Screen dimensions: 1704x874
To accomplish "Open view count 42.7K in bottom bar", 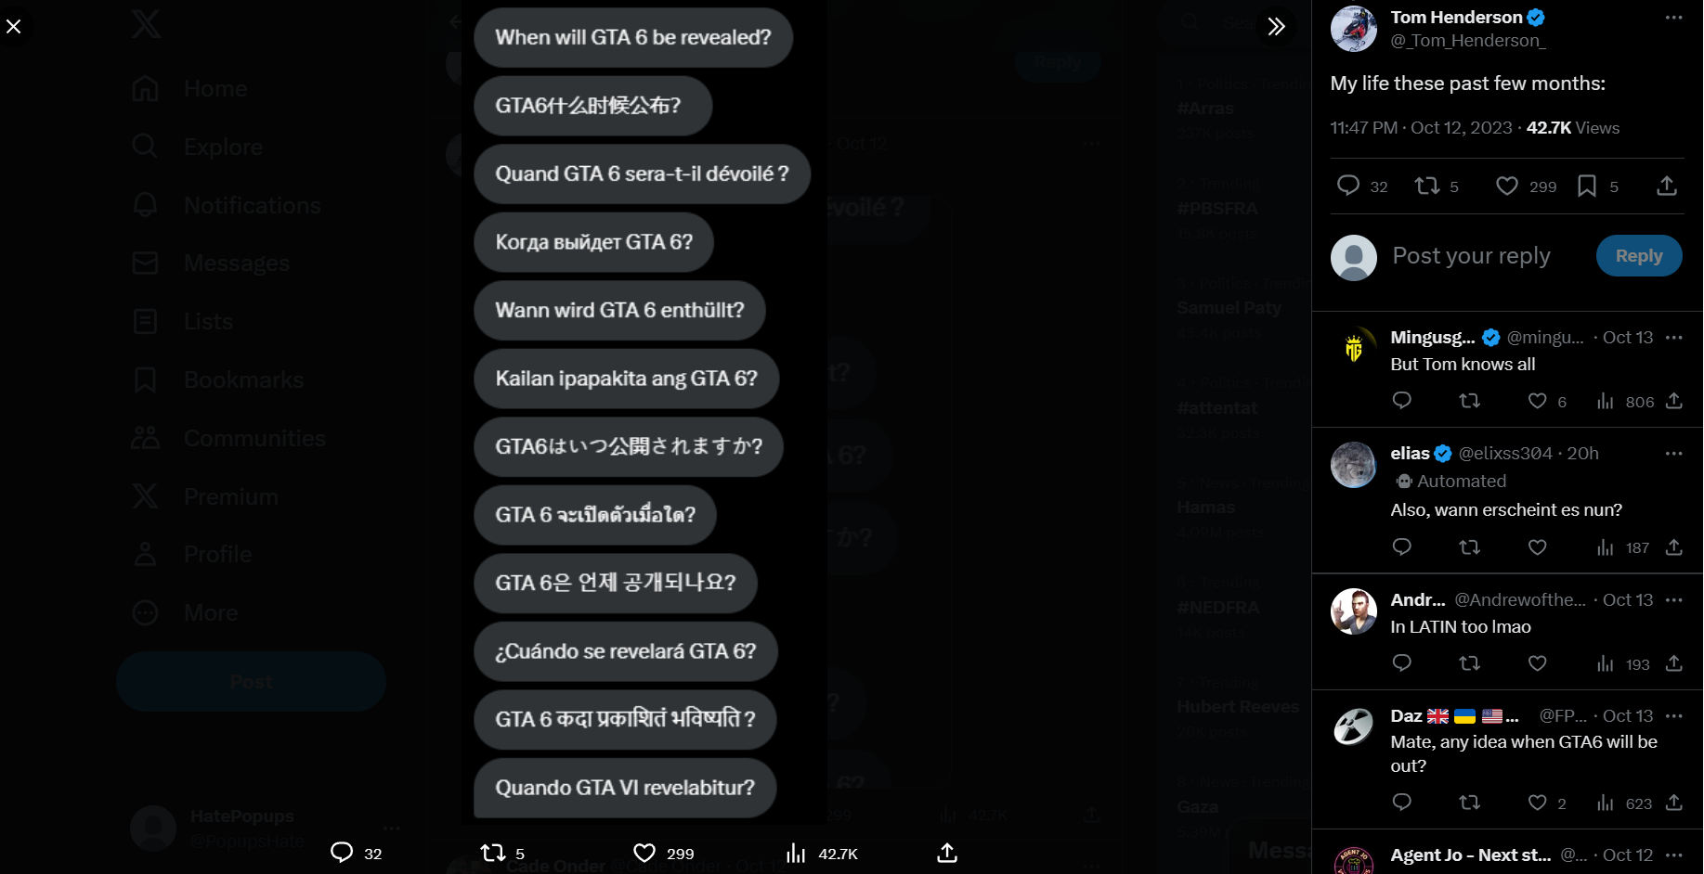I will tap(822, 854).
